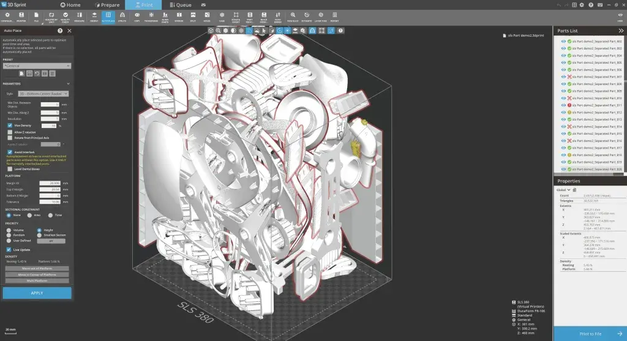Collapse the Parts List panel arrows
627x341 pixels.
point(621,31)
